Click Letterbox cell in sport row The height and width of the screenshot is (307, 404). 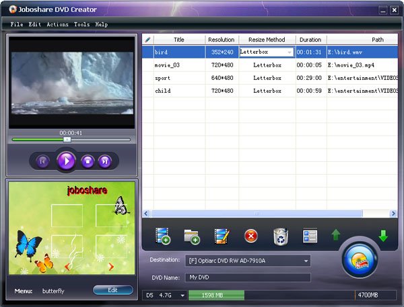coord(267,78)
